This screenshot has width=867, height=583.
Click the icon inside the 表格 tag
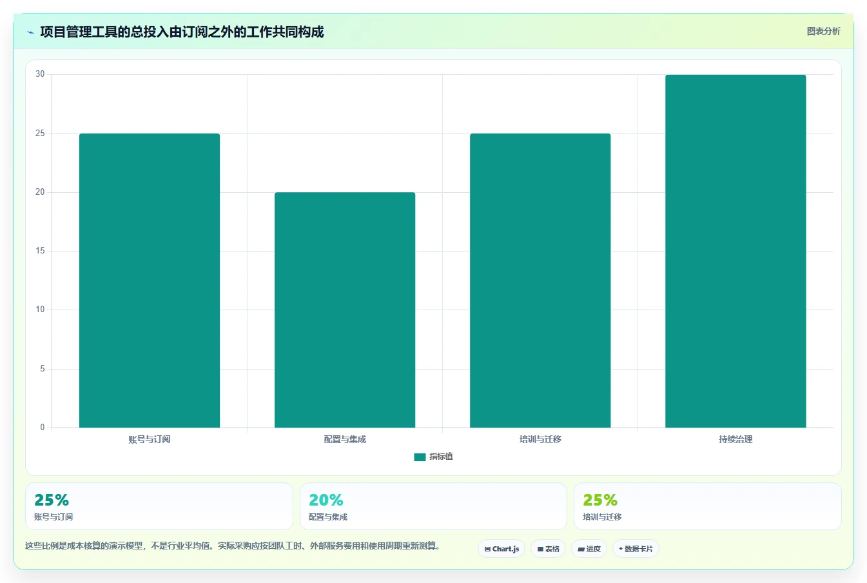(540, 549)
